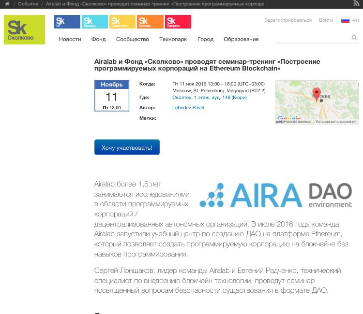This screenshot has width=363, height=314.
Task: Click the Sk Сколково logo
Action: (x=24, y=29)
